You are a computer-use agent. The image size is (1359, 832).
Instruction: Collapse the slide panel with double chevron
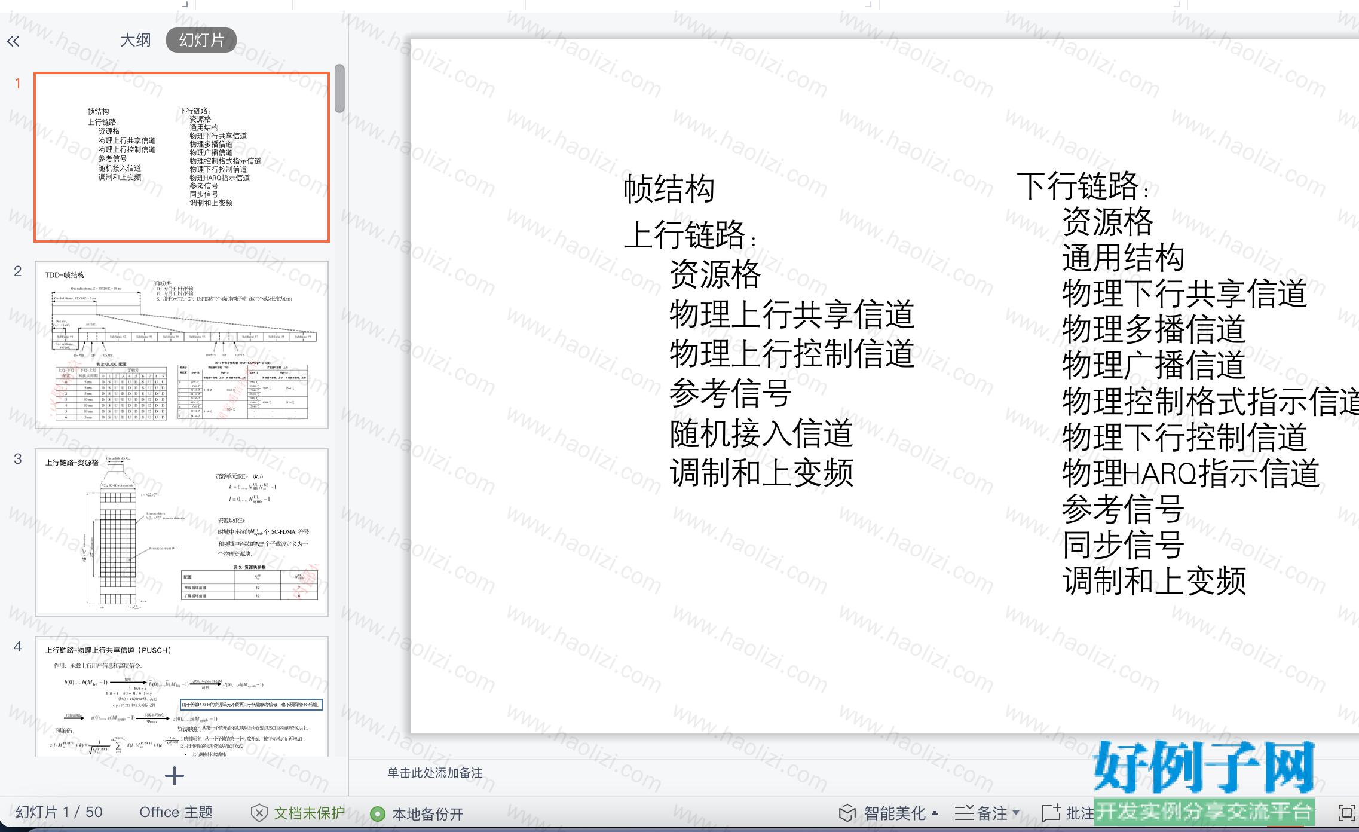click(13, 41)
